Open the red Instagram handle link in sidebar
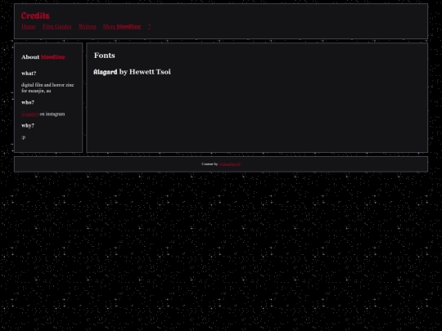This screenshot has height=331, width=442. click(x=30, y=114)
